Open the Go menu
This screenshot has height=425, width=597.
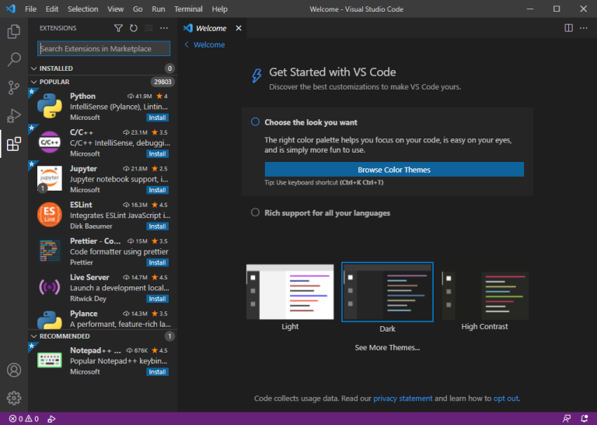(x=138, y=9)
